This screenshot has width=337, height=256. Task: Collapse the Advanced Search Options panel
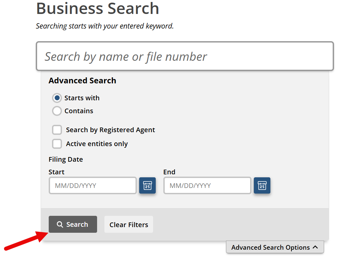click(275, 247)
